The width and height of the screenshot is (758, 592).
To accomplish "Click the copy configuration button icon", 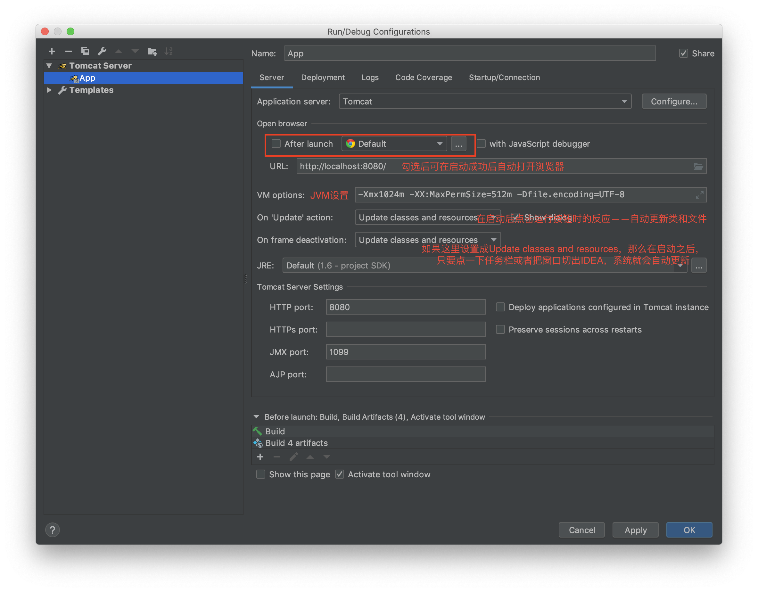I will pyautogui.click(x=82, y=51).
